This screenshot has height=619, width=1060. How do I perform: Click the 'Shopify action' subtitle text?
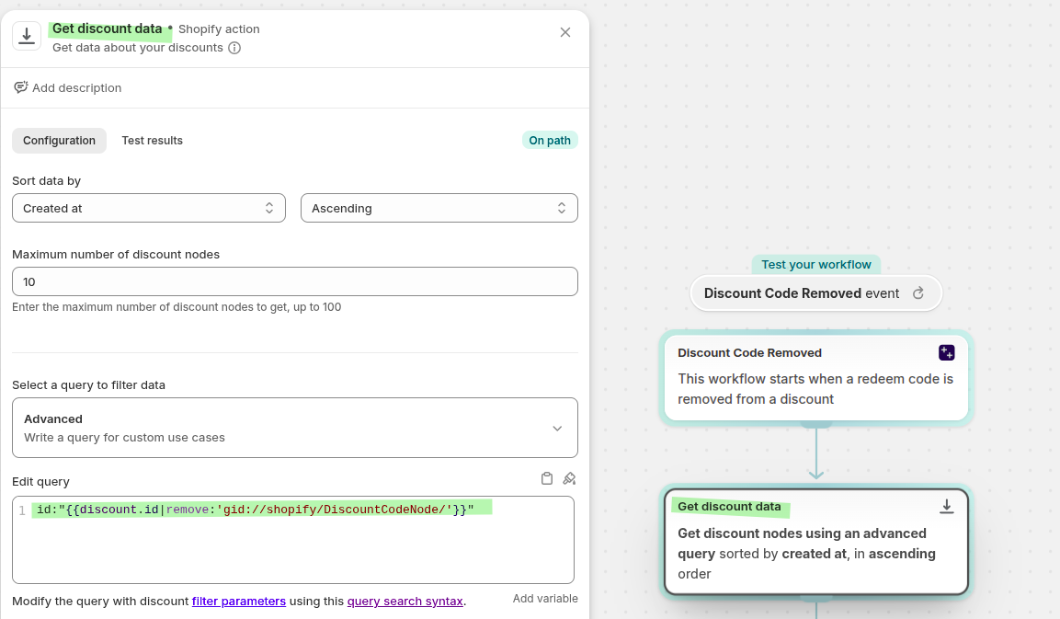click(x=219, y=29)
